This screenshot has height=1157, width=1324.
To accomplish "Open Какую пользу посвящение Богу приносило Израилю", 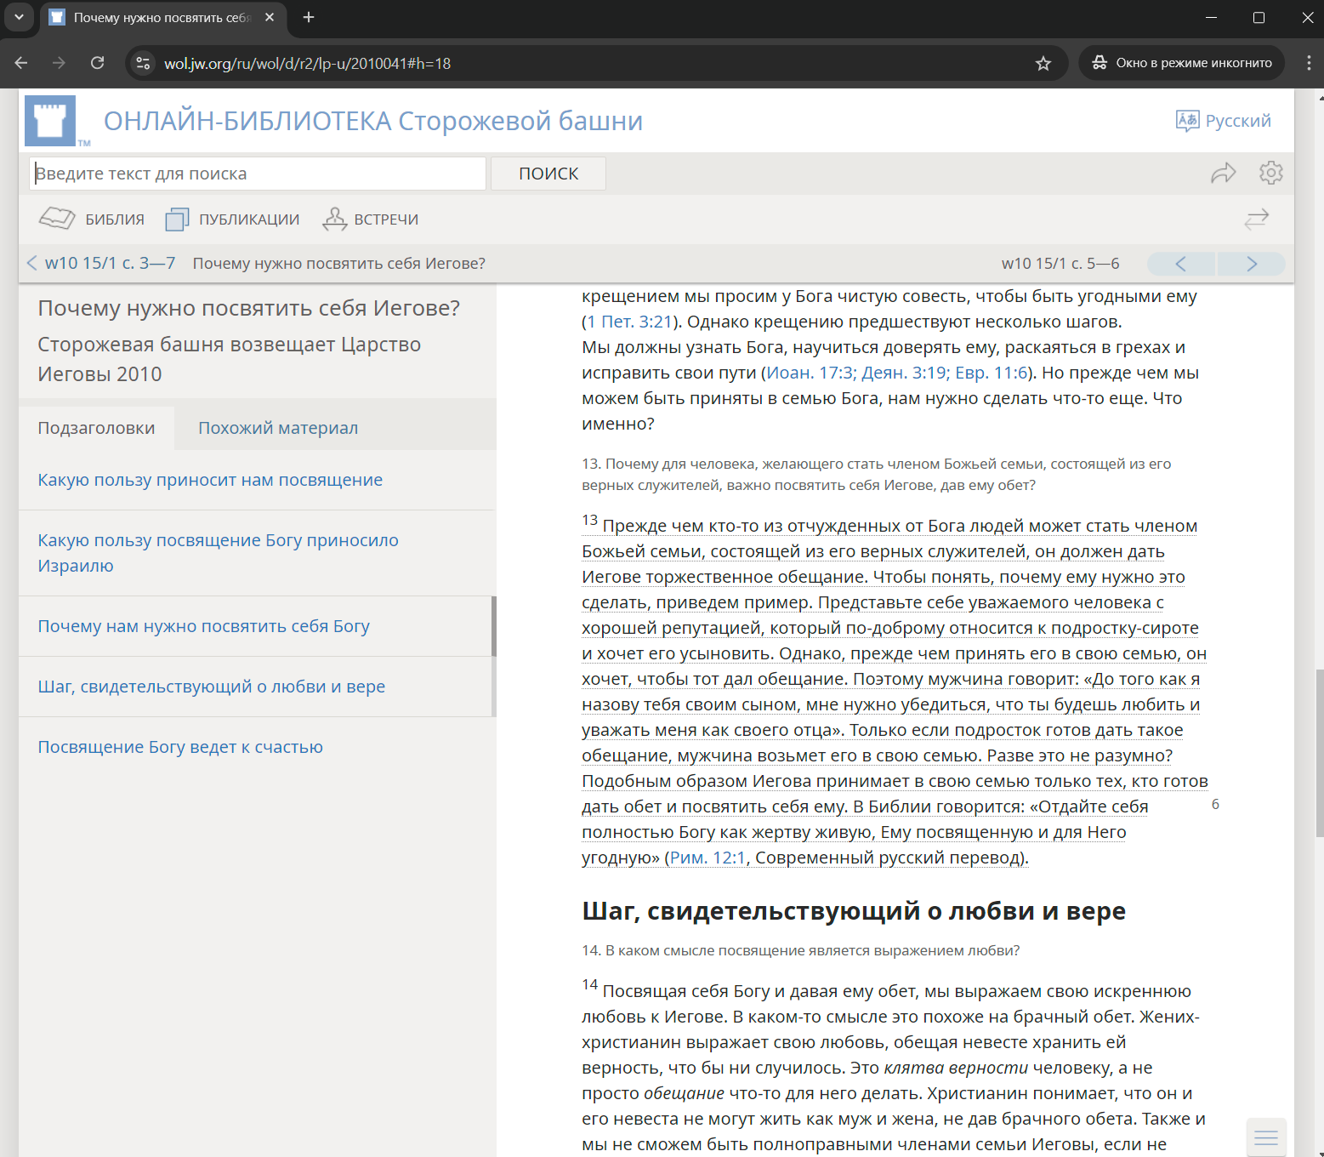I will [218, 553].
